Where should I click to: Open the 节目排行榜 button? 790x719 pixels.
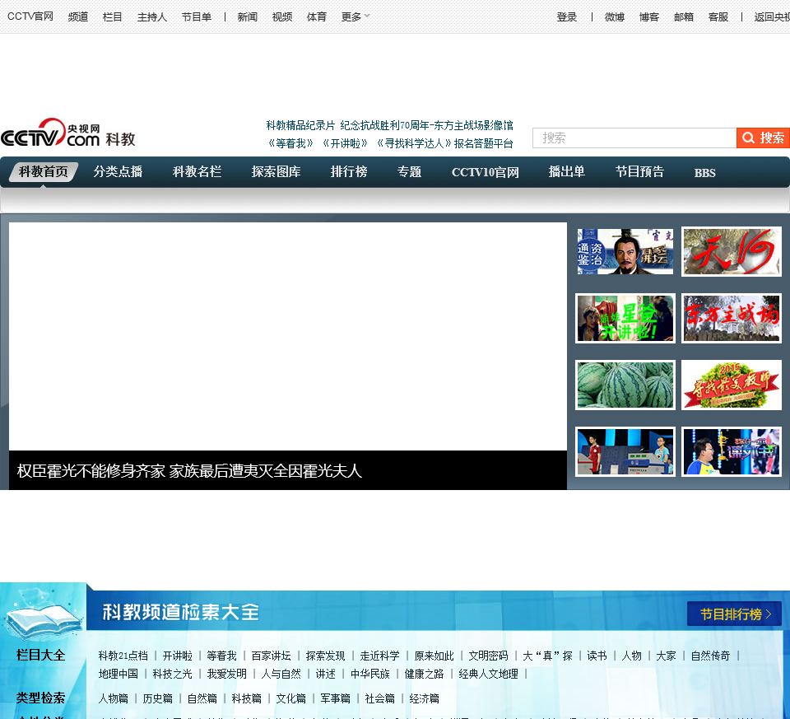pos(734,614)
